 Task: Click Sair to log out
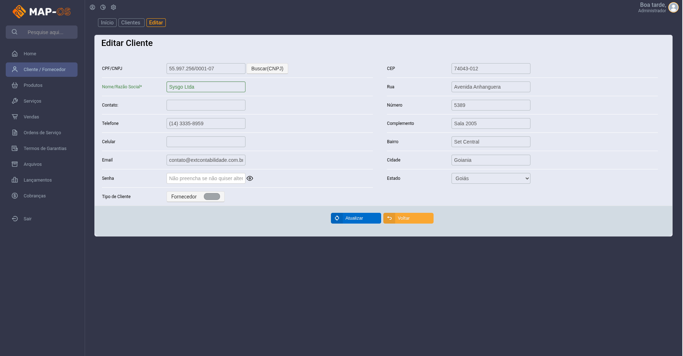(42, 219)
